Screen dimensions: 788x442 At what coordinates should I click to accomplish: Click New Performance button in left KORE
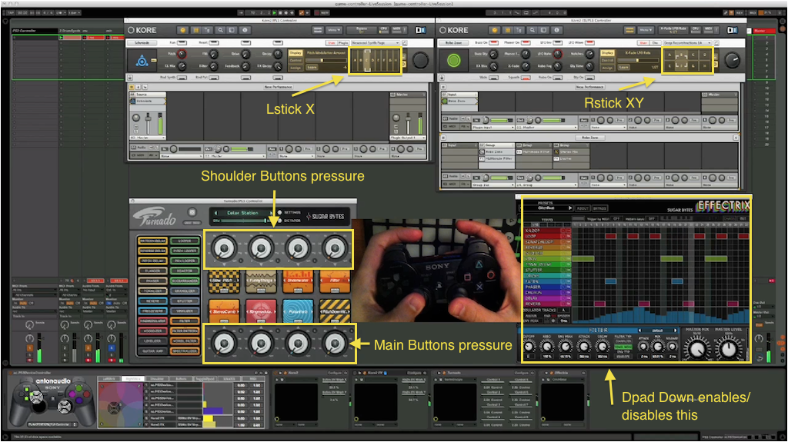[x=279, y=87]
